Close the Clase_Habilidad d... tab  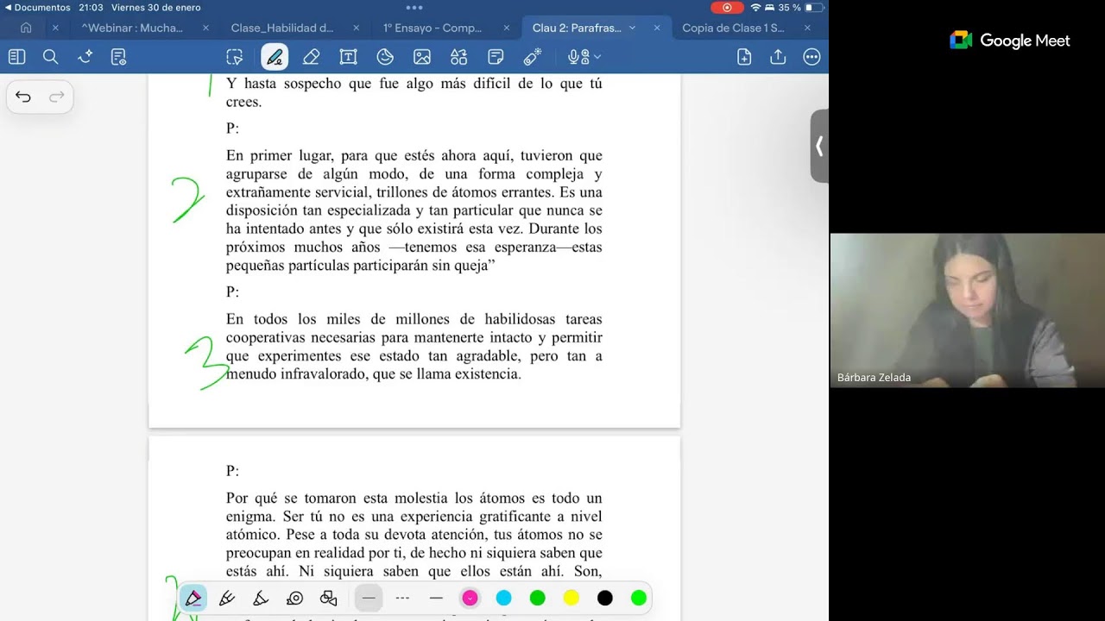coord(357,28)
